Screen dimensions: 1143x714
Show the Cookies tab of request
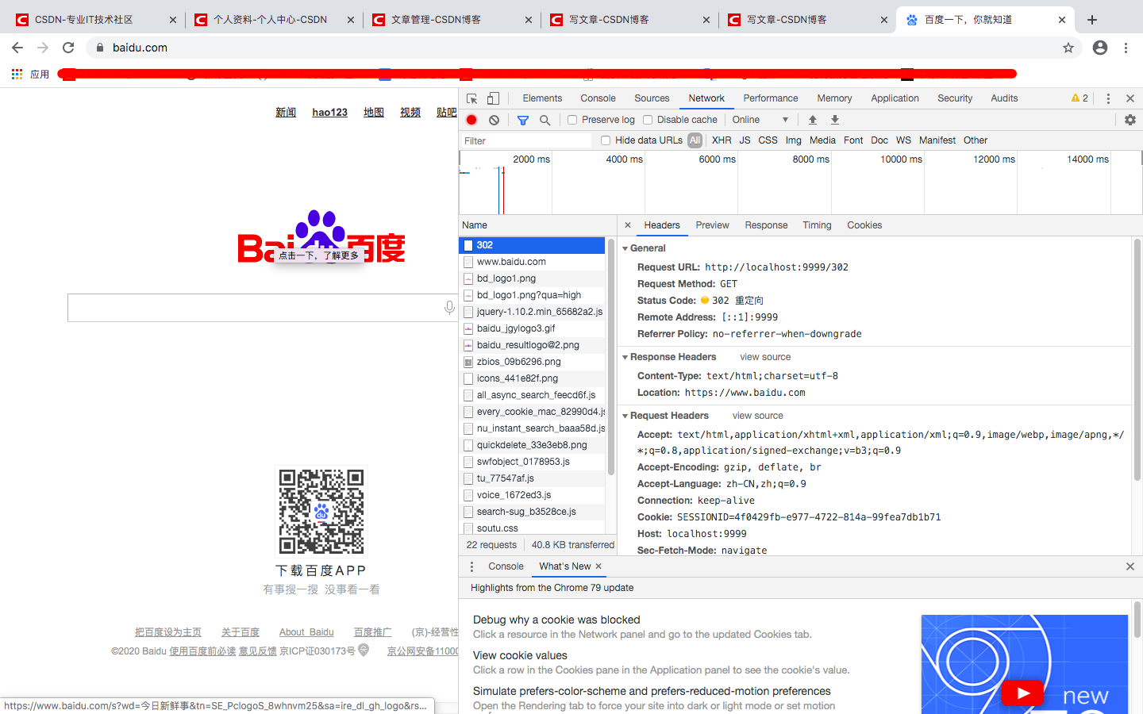pyautogui.click(x=864, y=225)
